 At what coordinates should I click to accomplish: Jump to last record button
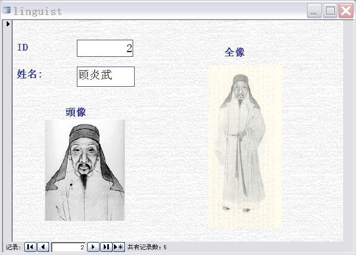pyautogui.click(x=106, y=247)
